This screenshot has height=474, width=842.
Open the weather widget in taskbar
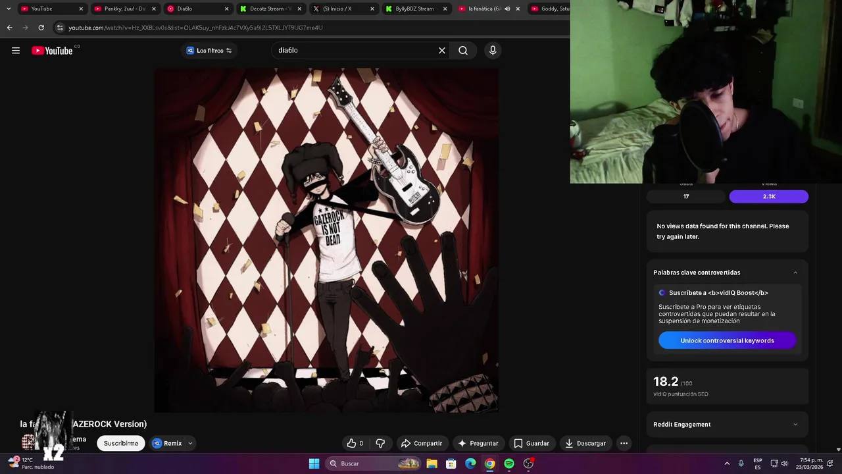[x=32, y=463]
